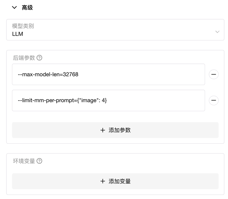Open help icon next to 后端参数
The width and height of the screenshot is (228, 199).
tap(39, 58)
